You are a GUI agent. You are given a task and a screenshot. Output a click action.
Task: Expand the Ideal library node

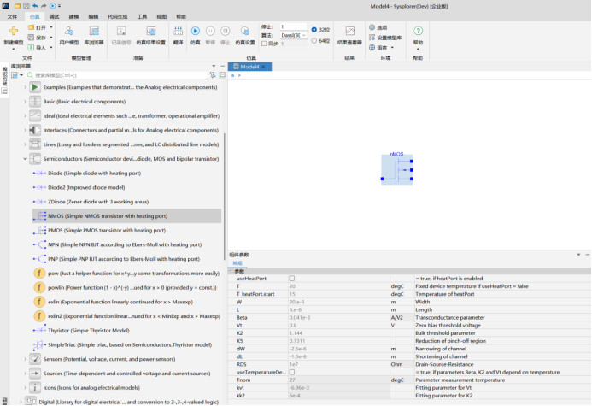(26, 116)
